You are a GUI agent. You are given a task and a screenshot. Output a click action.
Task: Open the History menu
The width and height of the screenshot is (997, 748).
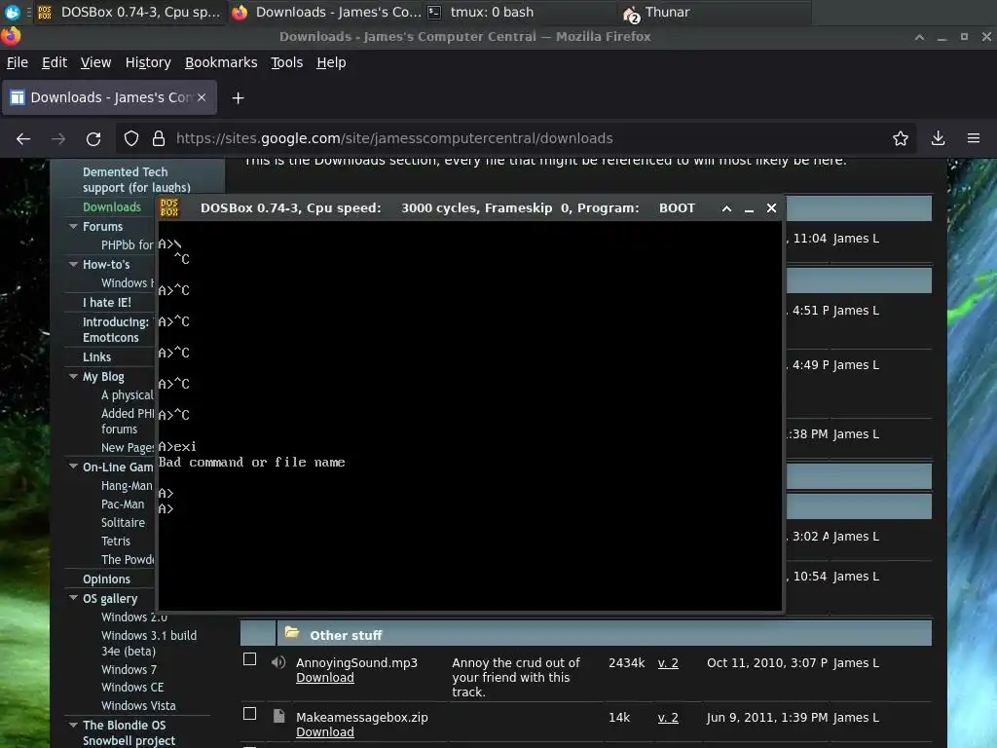[148, 62]
